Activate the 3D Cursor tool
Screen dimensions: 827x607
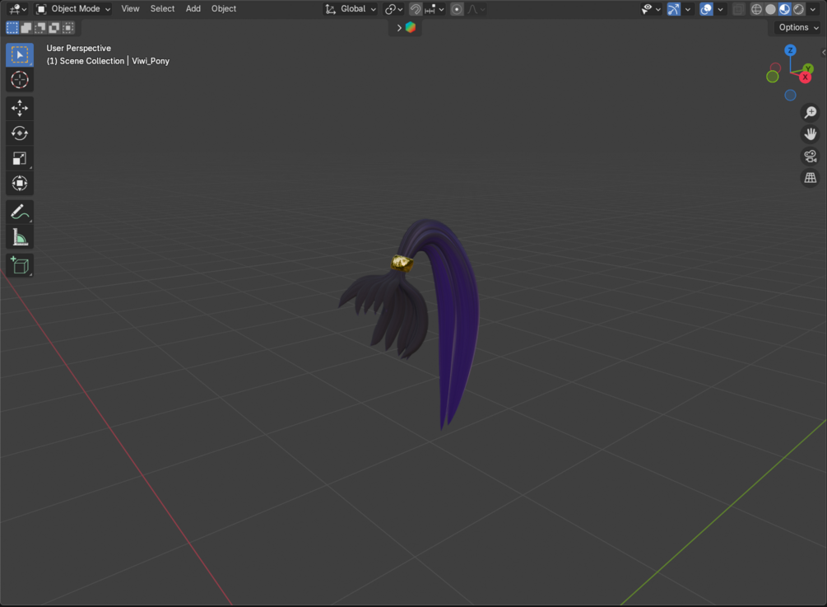coord(20,80)
